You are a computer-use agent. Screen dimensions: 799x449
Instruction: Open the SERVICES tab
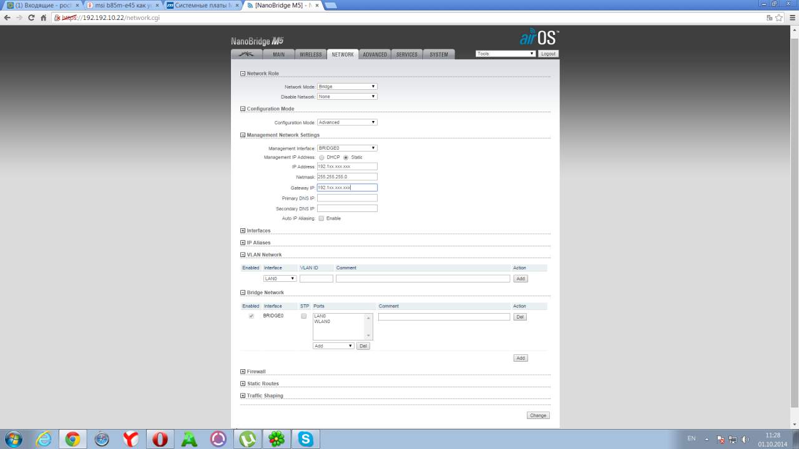point(407,54)
